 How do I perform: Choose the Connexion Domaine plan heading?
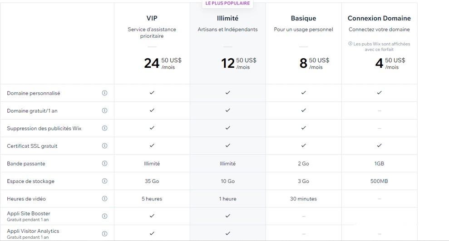pos(379,18)
